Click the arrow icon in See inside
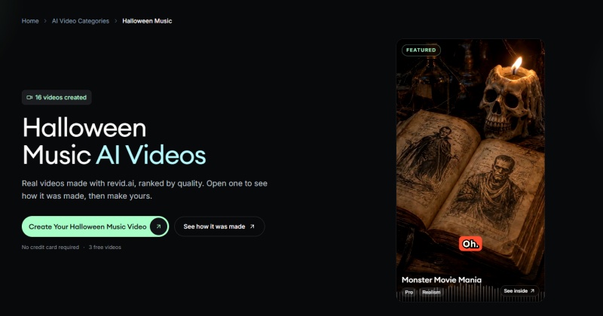This screenshot has height=316, width=603. click(532, 291)
